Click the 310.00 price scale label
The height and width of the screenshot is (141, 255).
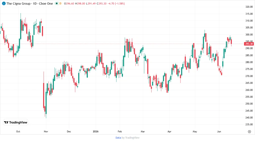pyautogui.click(x=249, y=21)
